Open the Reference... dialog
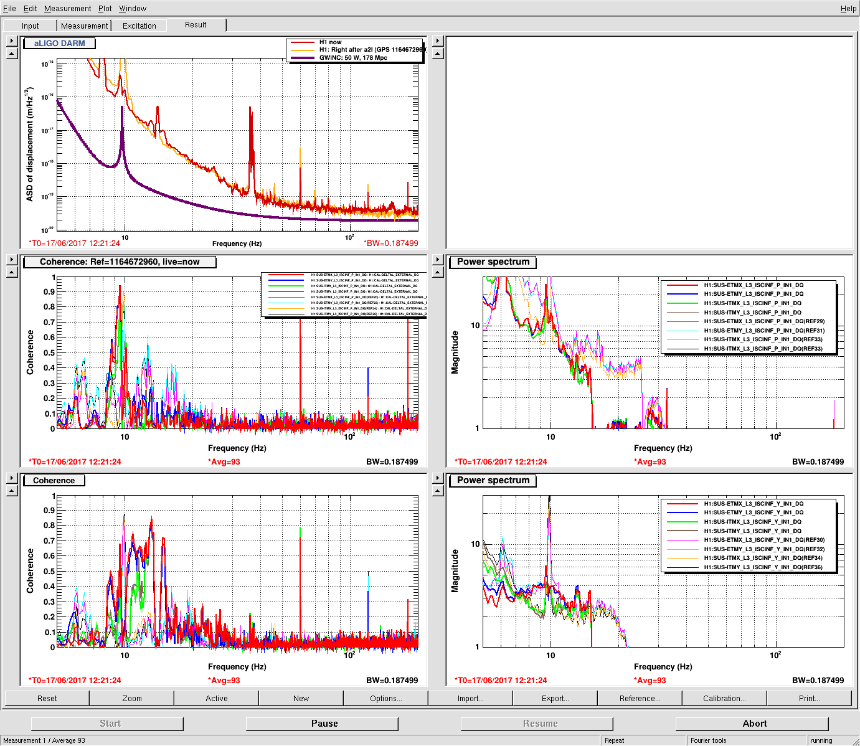This screenshot has width=860, height=746. tap(640, 698)
